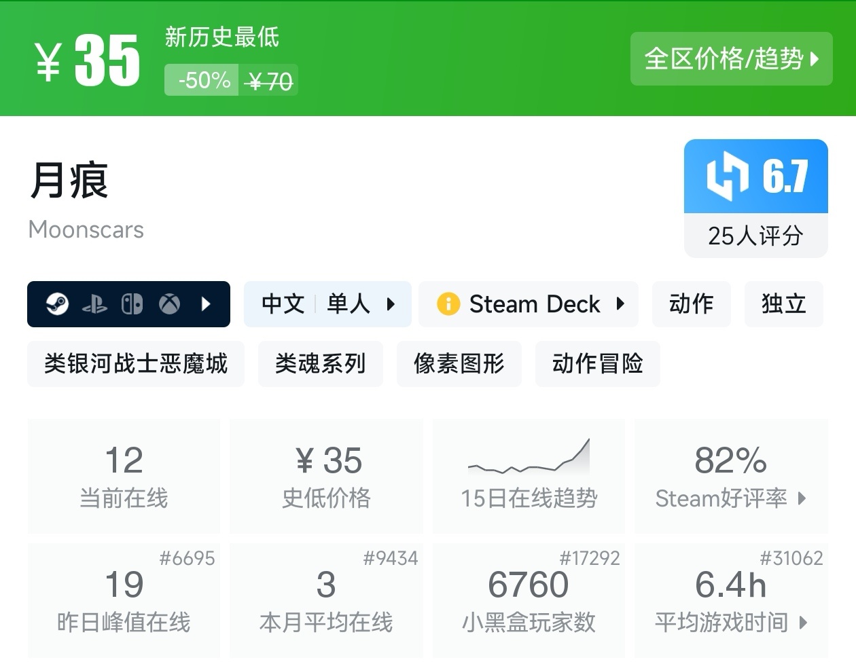Image resolution: width=856 pixels, height=662 pixels.
Task: Click the Xbox platform icon
Action: coord(169,304)
